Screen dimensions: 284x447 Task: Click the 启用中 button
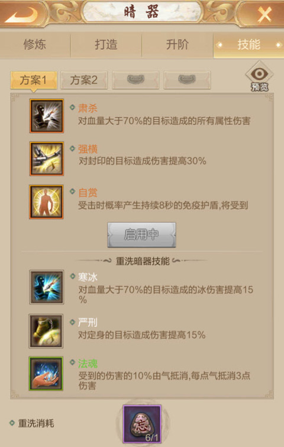coord(141,235)
